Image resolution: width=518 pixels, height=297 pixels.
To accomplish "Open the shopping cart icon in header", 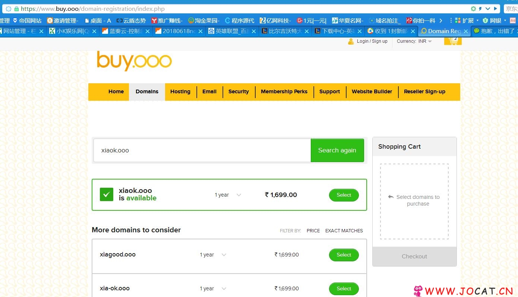I will (453, 40).
